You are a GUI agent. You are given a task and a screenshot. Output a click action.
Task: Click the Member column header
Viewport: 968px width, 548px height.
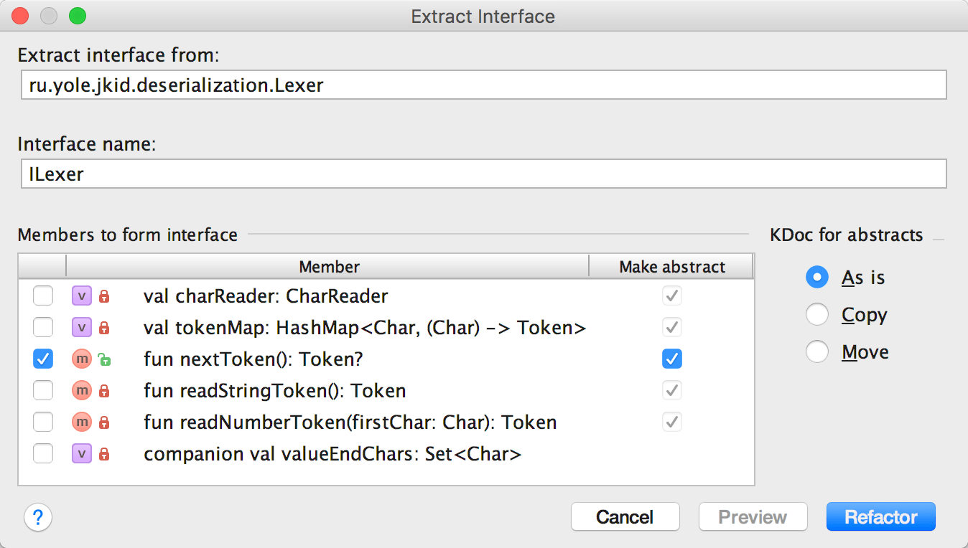pyautogui.click(x=329, y=267)
